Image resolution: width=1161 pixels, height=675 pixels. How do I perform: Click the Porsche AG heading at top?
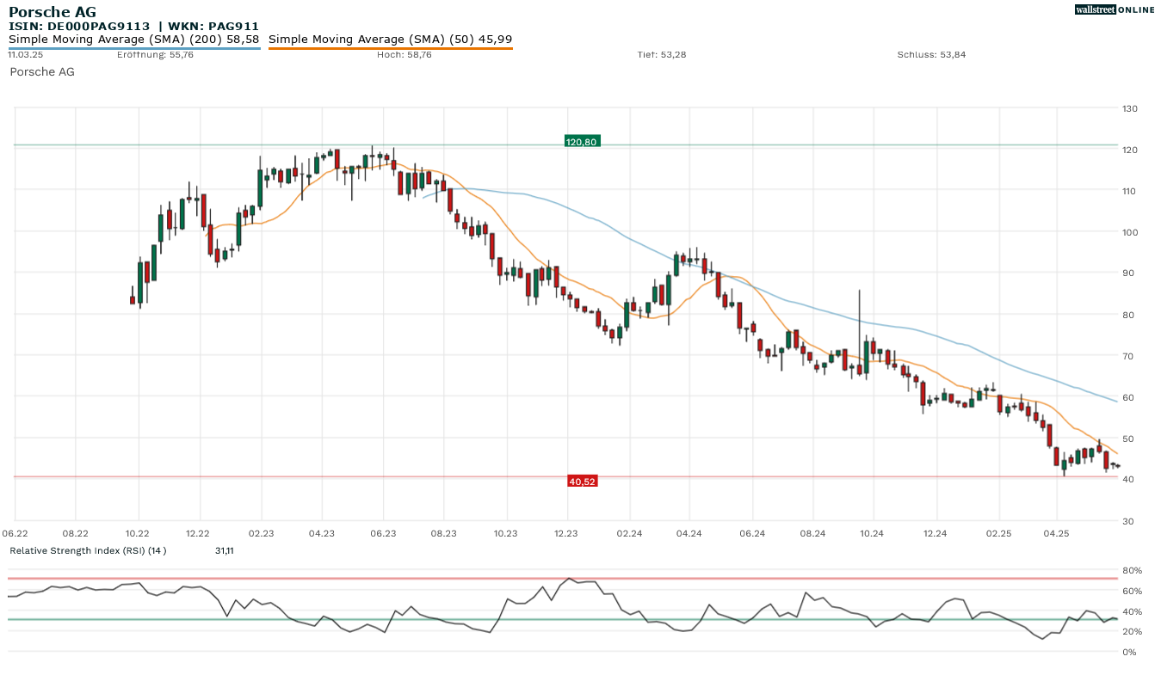[x=52, y=12]
